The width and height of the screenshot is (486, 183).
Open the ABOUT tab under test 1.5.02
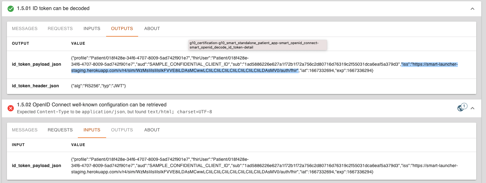pos(152,130)
